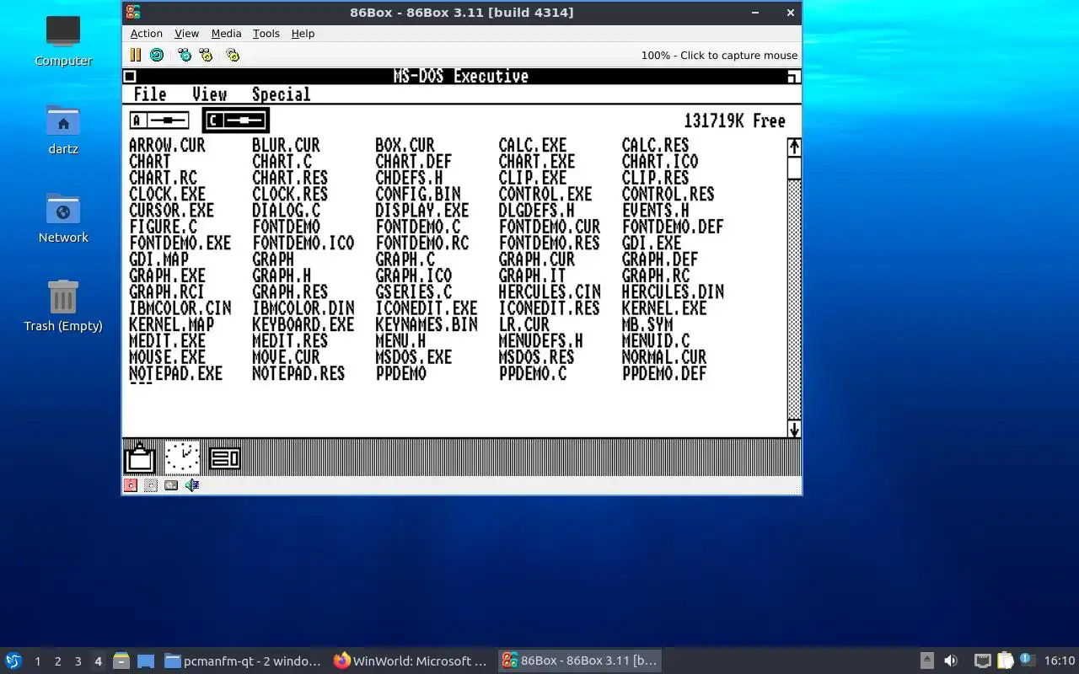This screenshot has height=674, width=1079.
Task: Open the minimized Clipboard icon
Action: pyautogui.click(x=140, y=457)
